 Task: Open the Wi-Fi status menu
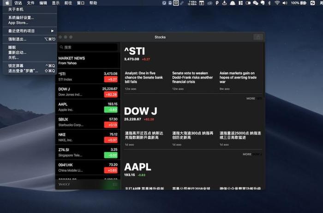[x=277, y=3]
